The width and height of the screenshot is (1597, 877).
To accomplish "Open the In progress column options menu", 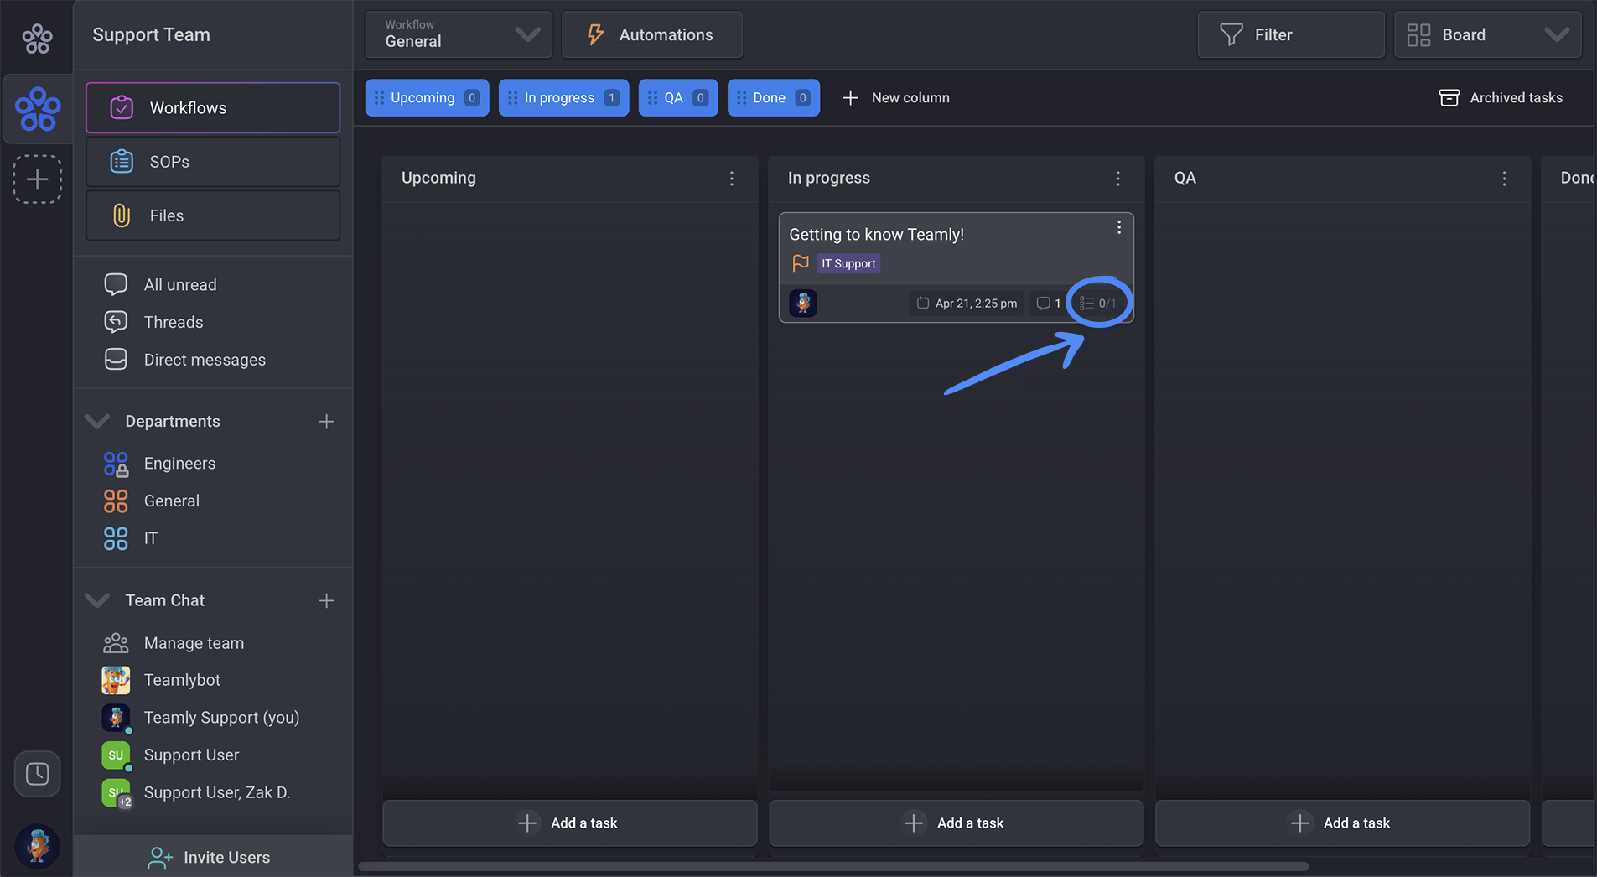I will click(x=1117, y=179).
